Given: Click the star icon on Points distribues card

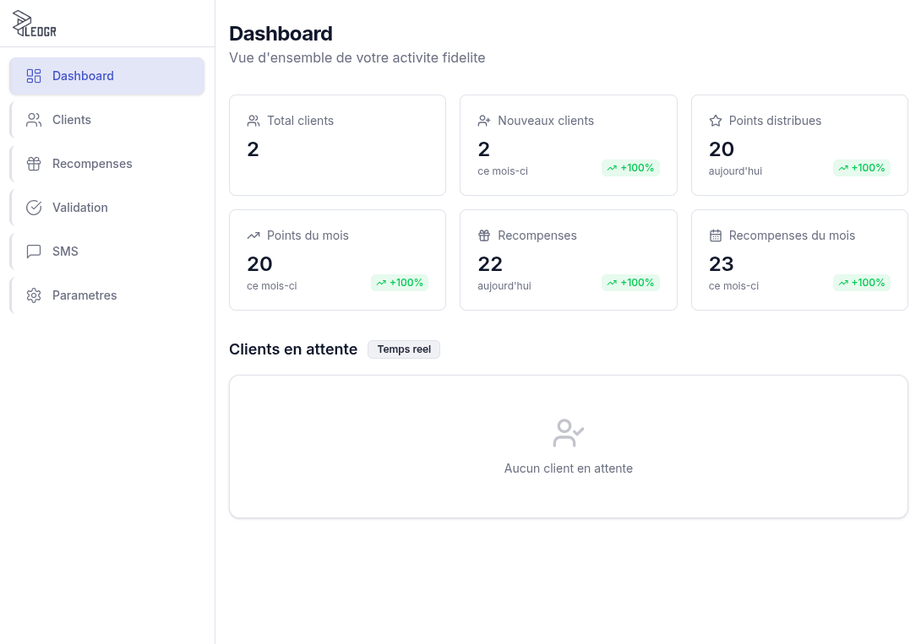Looking at the screenshot, I should 716,121.
